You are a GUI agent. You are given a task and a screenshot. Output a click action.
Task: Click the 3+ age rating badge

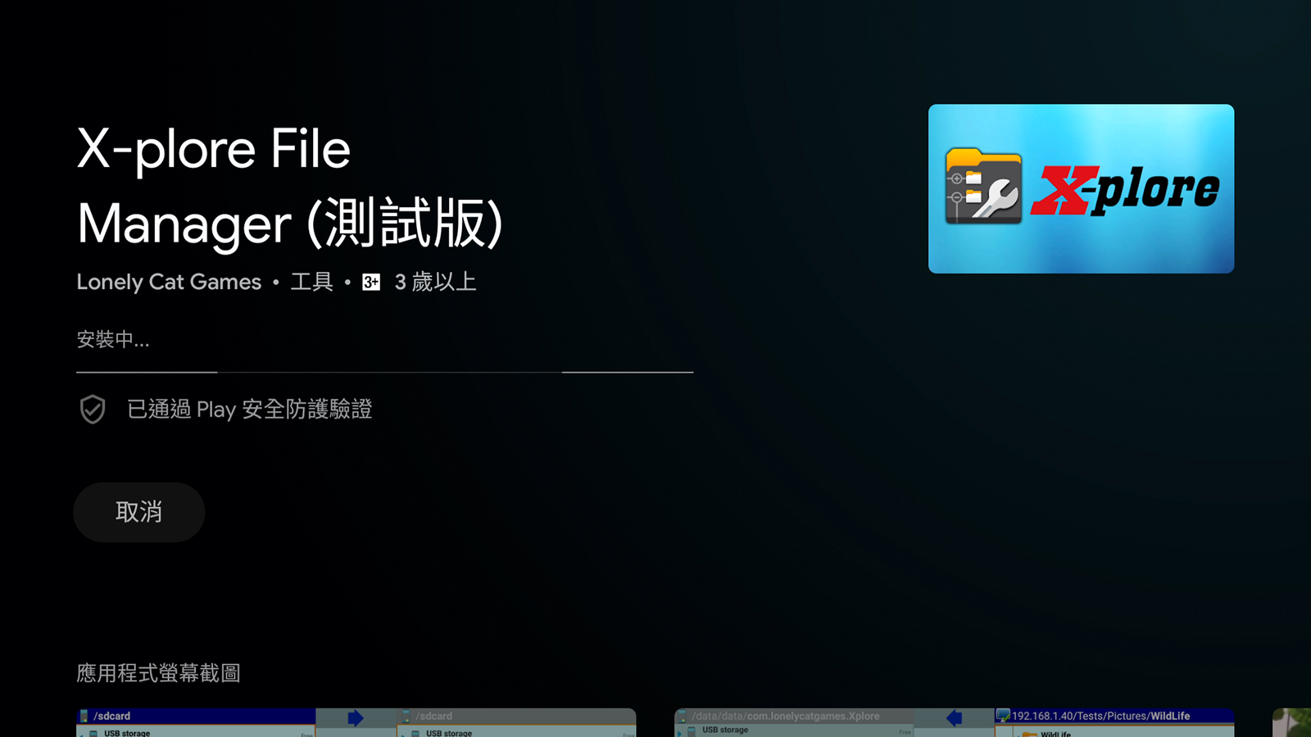coord(371,283)
